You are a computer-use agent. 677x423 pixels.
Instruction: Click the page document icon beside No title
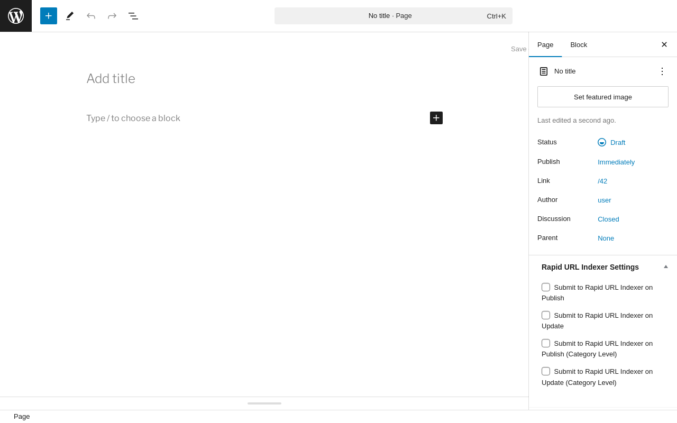tap(544, 71)
